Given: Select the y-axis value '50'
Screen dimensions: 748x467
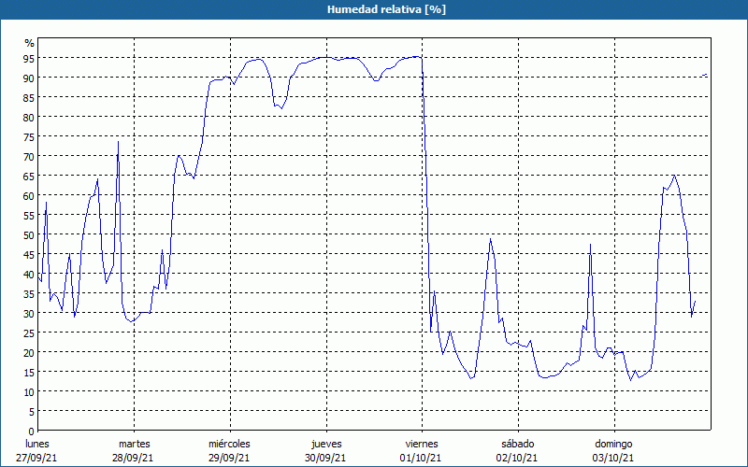Looking at the screenshot, I should coord(29,235).
